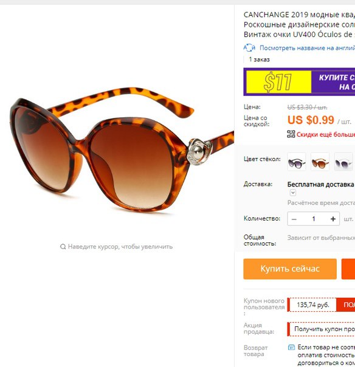Image resolution: width=355 pixels, height=367 pixels.
Task: Claim the 135,74 руб. new user coupon
Action: coord(313,305)
